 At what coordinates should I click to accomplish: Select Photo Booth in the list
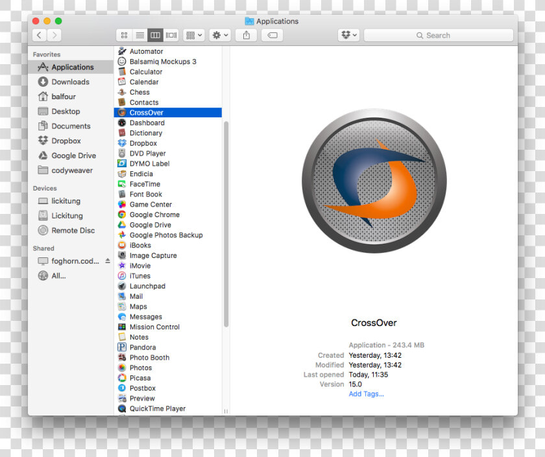(168, 358)
